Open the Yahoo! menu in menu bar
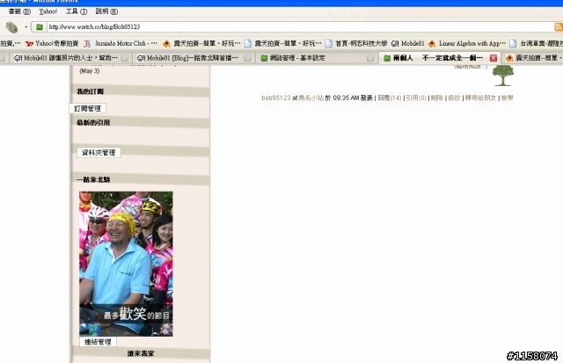The image size is (563, 363). pos(48,11)
